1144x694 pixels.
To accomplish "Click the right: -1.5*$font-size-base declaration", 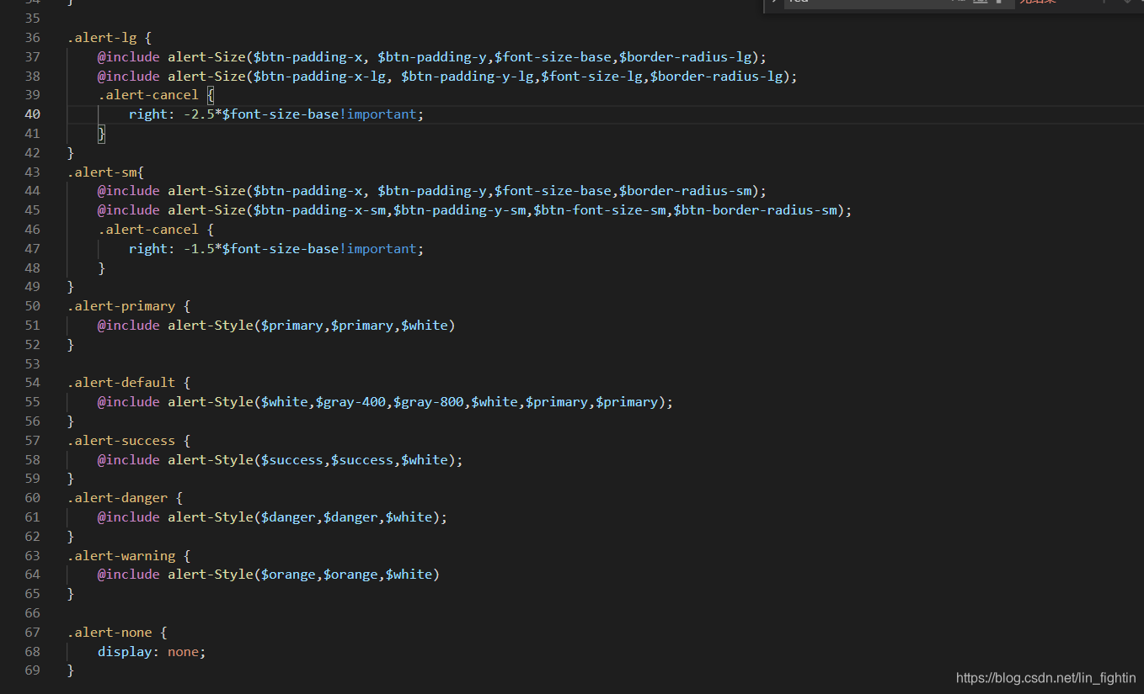I will pyautogui.click(x=276, y=249).
